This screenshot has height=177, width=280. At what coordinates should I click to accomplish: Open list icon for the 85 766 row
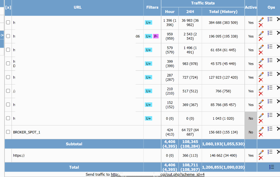click(270, 101)
